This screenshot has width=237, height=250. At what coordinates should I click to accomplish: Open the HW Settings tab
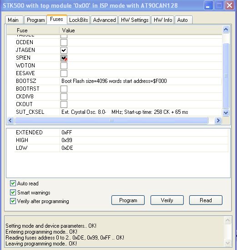(x=135, y=20)
